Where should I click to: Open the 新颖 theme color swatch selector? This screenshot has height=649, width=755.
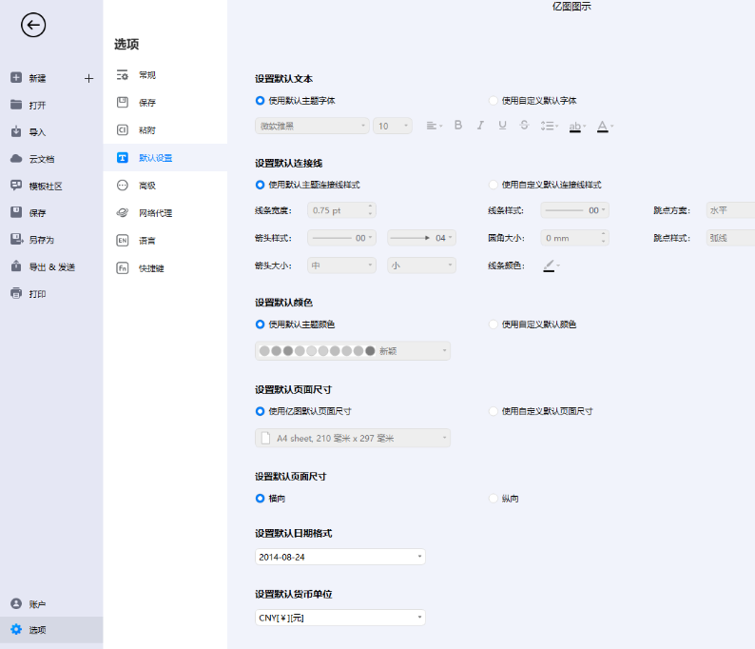353,351
